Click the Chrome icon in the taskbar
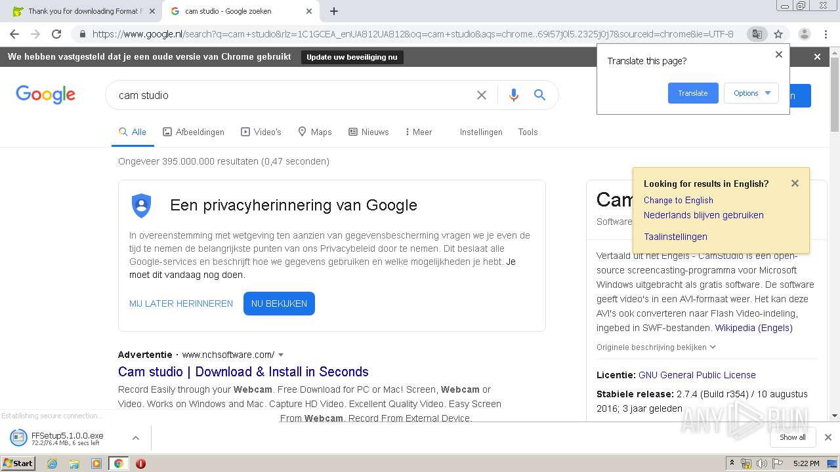 (118, 463)
